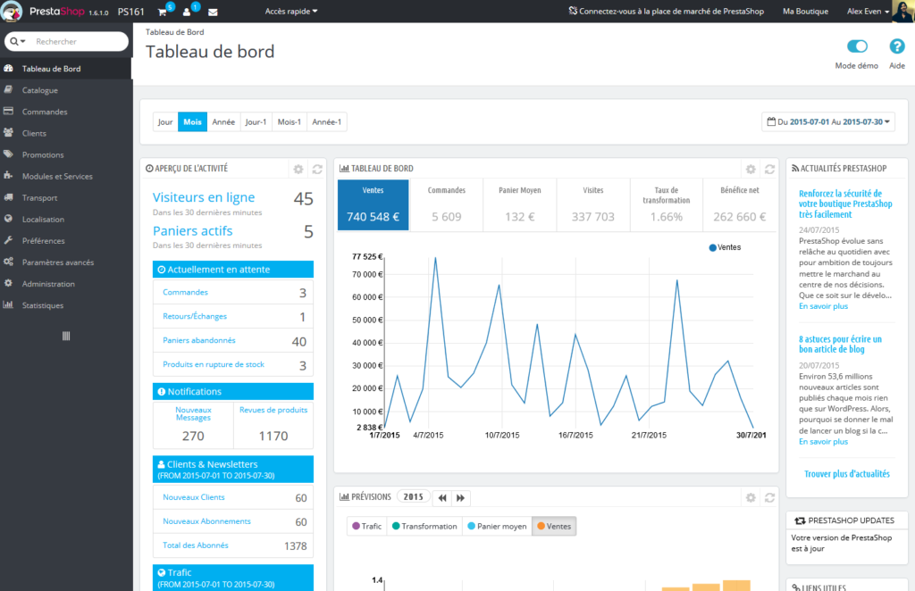Open Tableau de bord panel settings gear
Viewport: 915px width, 591px height.
coord(751,169)
